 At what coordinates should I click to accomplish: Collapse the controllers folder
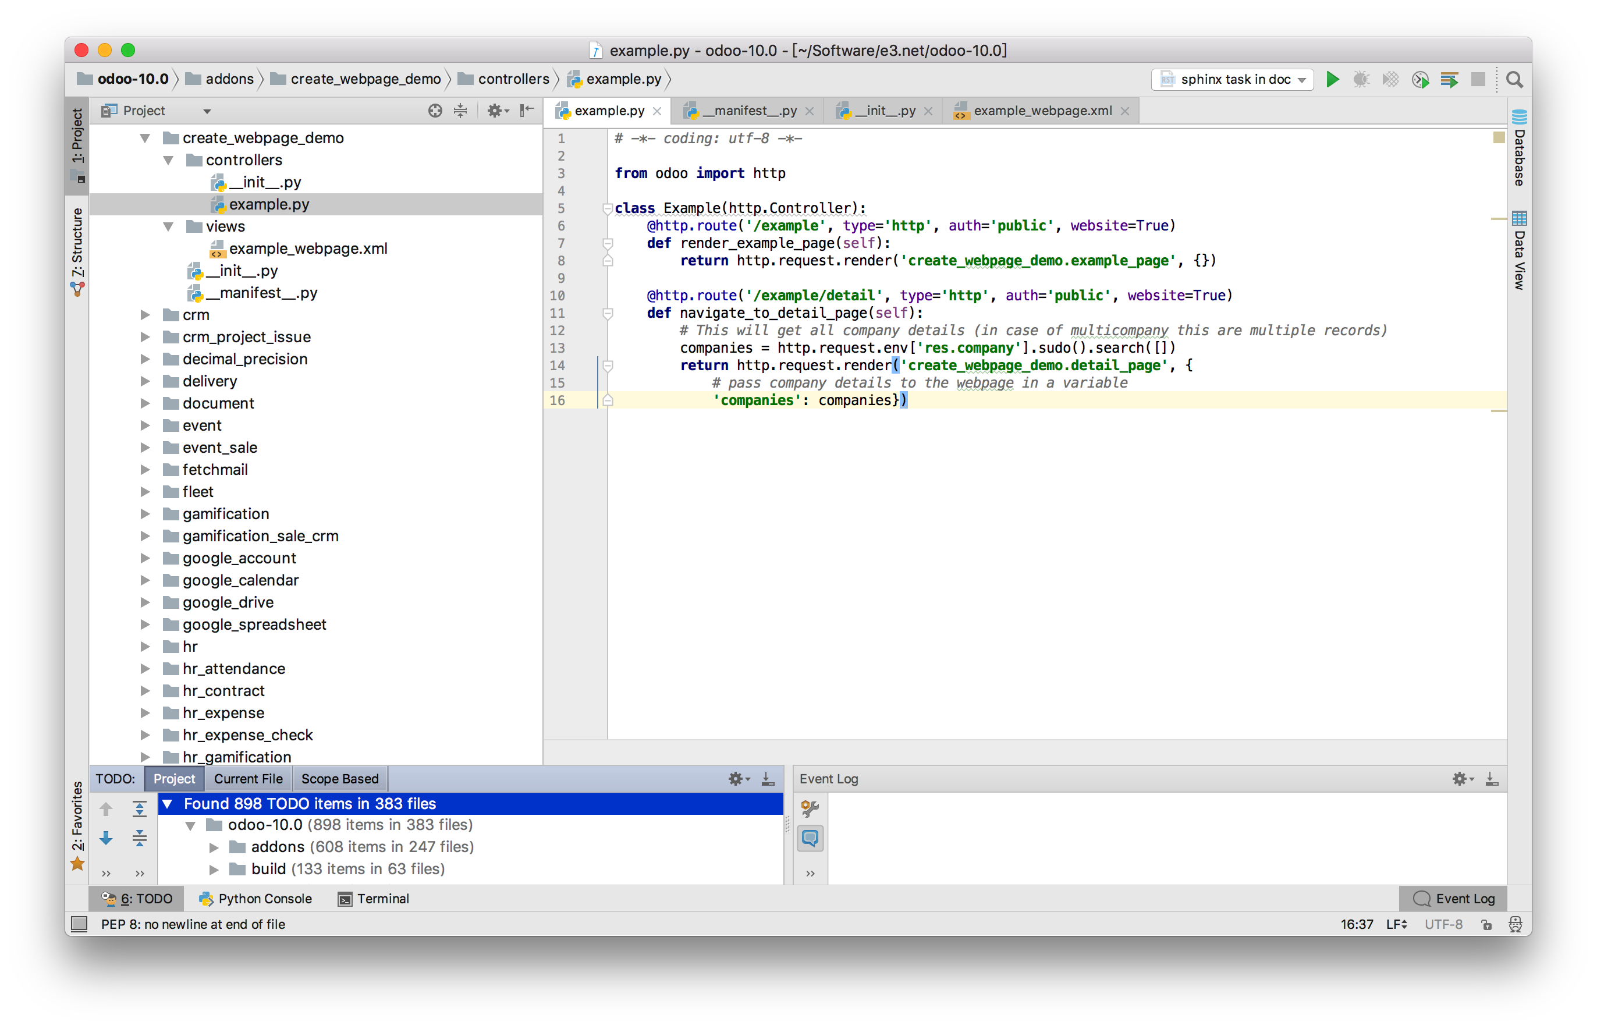[x=168, y=161]
